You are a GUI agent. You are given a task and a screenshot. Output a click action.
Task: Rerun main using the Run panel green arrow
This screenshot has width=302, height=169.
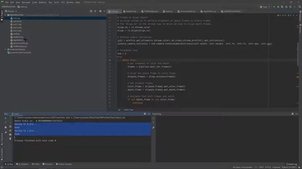pos(6,118)
